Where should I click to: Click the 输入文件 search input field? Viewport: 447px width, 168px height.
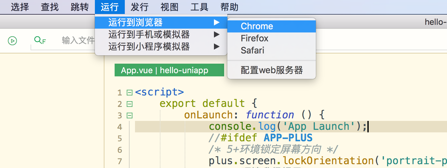click(78, 40)
